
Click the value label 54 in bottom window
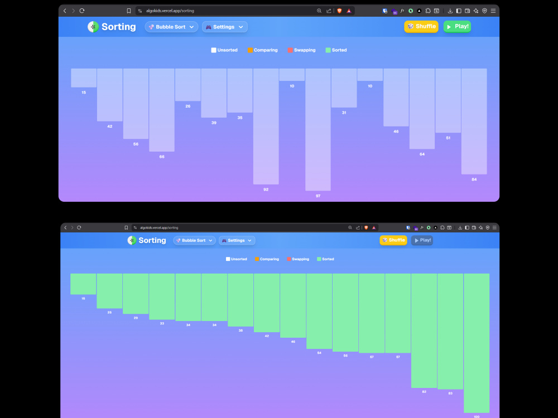tap(319, 353)
